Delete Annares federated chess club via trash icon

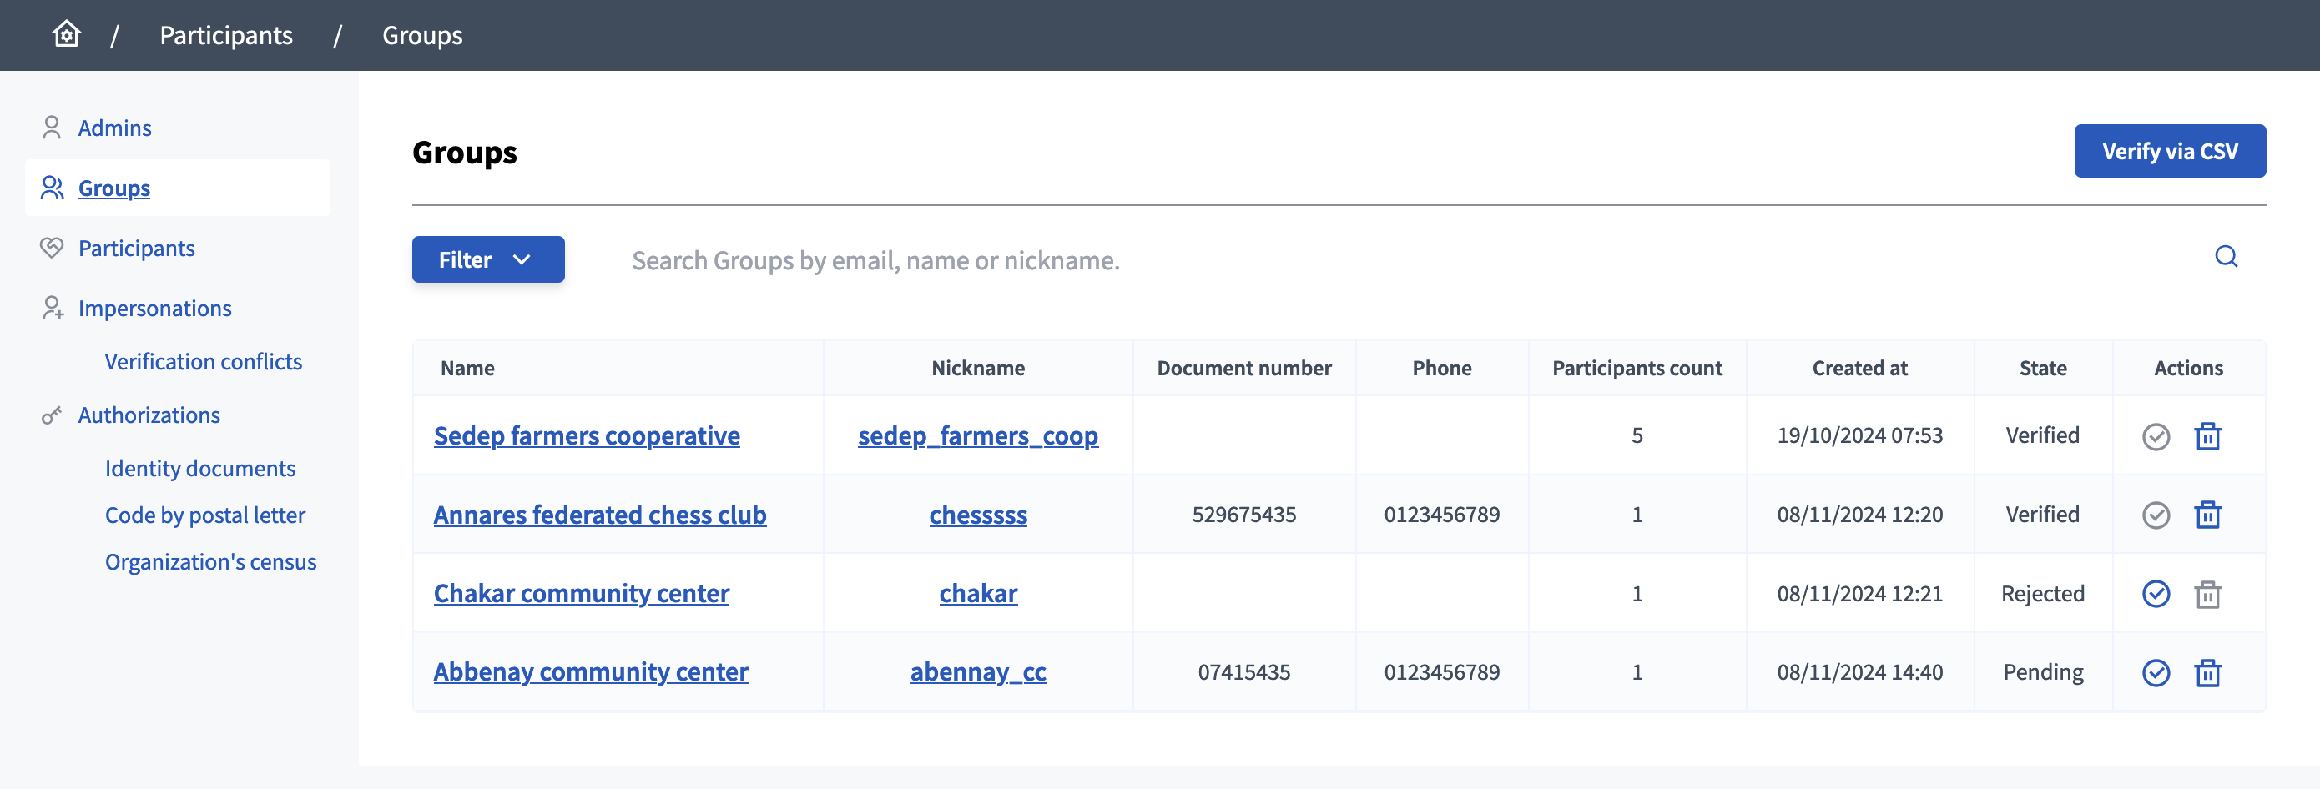point(2209,514)
